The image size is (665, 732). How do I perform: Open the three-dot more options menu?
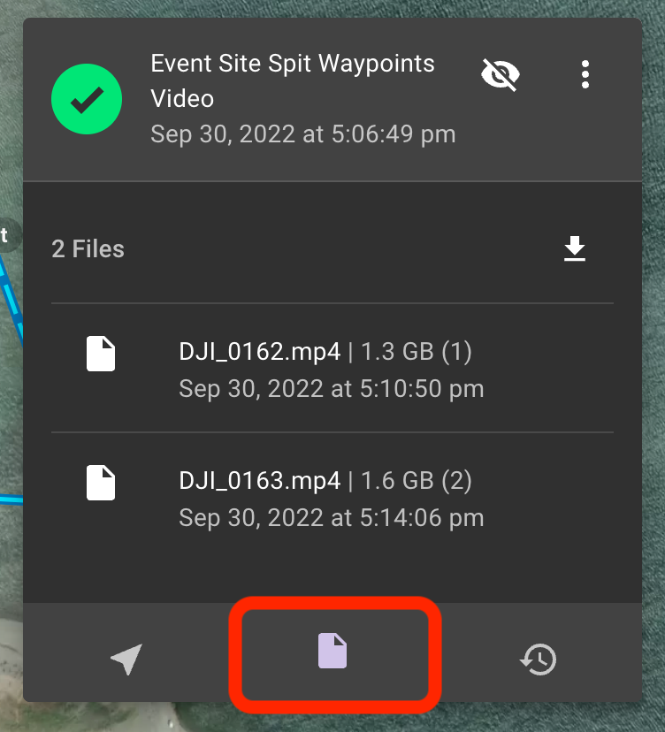click(x=585, y=74)
